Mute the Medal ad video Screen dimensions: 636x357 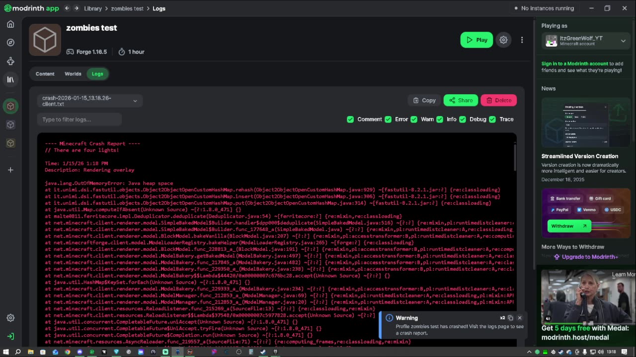[548, 319]
